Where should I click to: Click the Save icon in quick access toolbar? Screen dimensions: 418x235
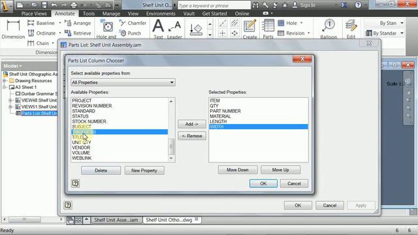tap(44, 5)
